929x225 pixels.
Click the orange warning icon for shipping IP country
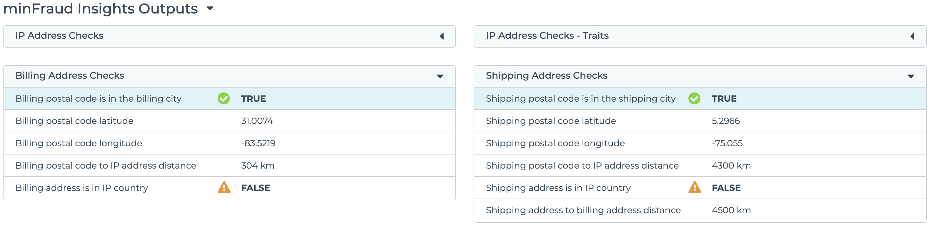[695, 187]
